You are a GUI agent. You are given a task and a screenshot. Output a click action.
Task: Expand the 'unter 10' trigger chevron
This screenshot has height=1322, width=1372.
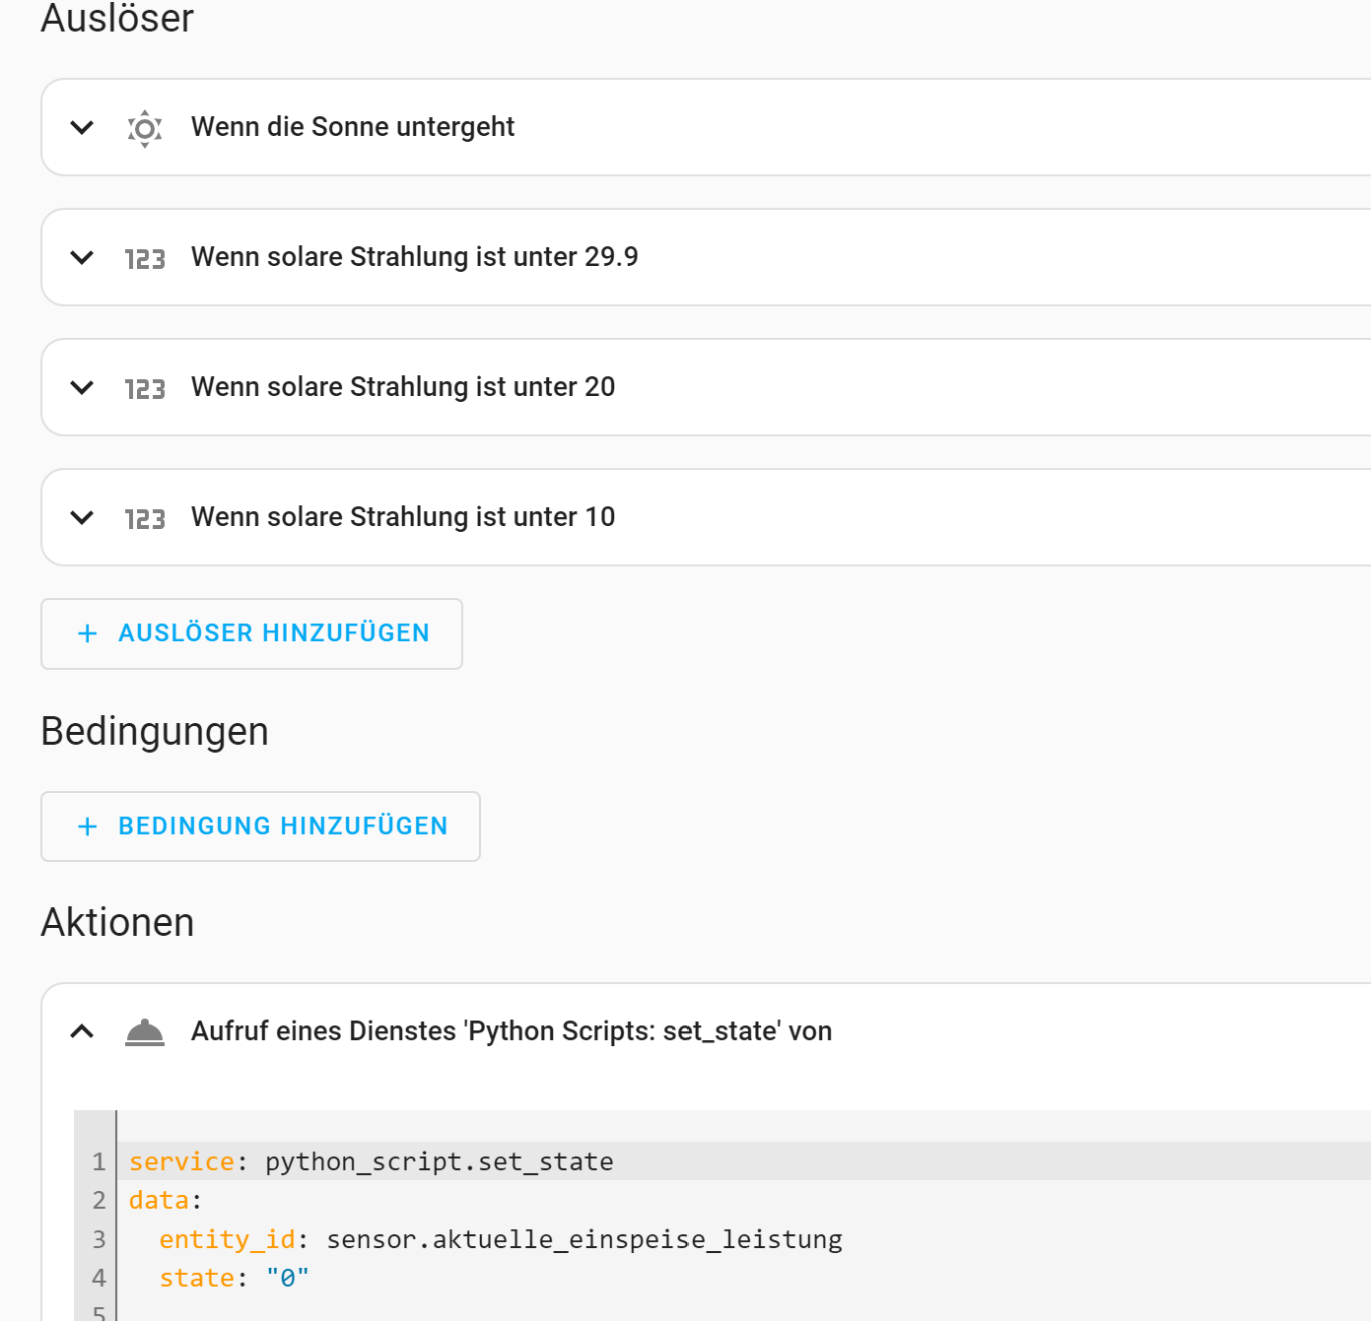click(x=83, y=517)
